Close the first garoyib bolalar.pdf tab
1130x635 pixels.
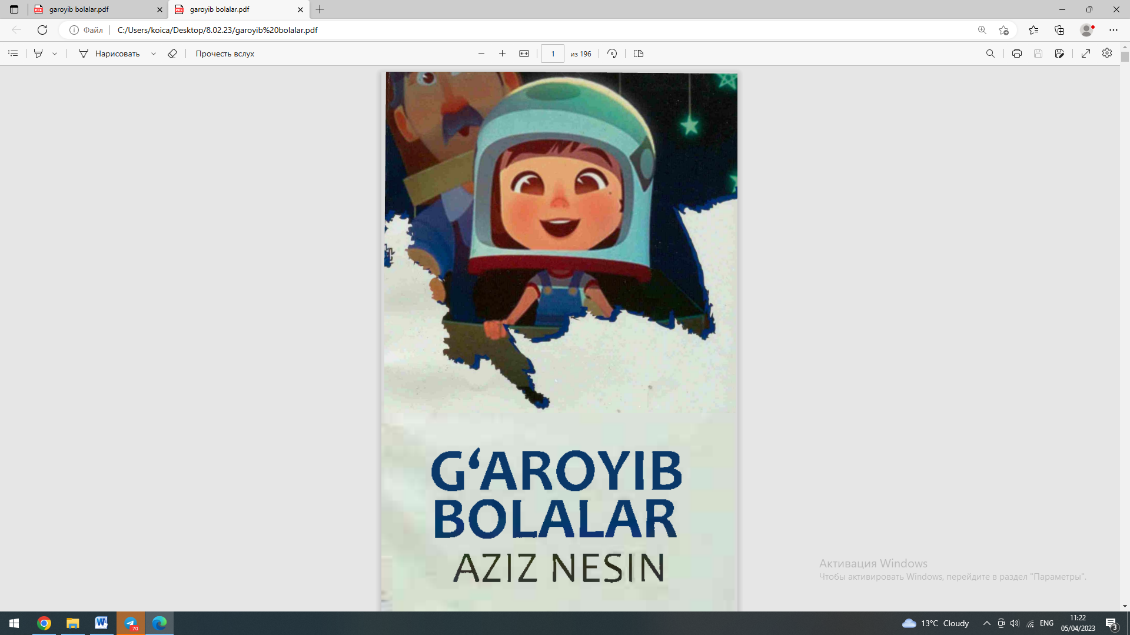coord(159,9)
